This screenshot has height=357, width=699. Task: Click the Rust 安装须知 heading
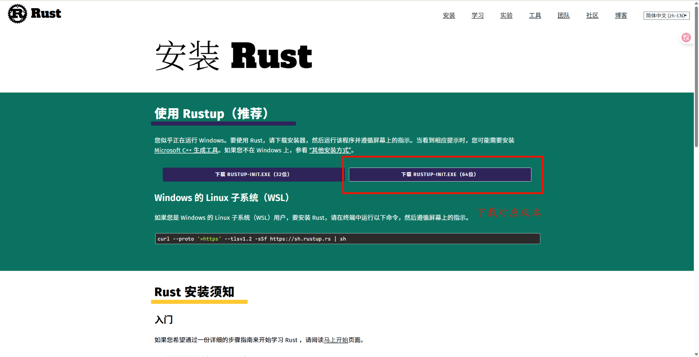(x=194, y=292)
